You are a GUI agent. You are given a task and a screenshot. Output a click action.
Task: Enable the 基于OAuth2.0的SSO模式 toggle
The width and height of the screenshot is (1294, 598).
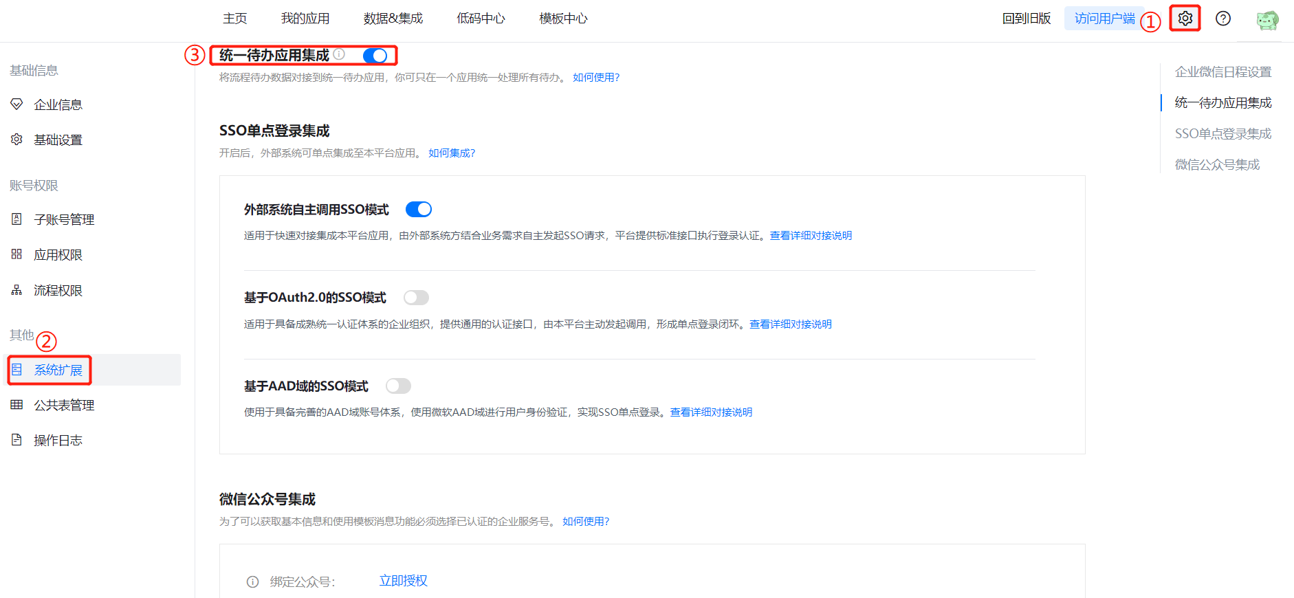pyautogui.click(x=416, y=298)
